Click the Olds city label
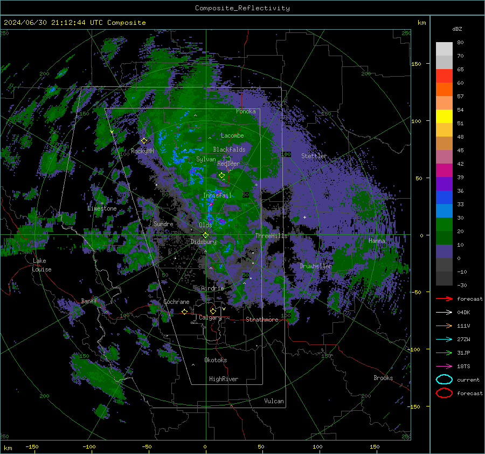Screen dimensions: 485x454 205,225
